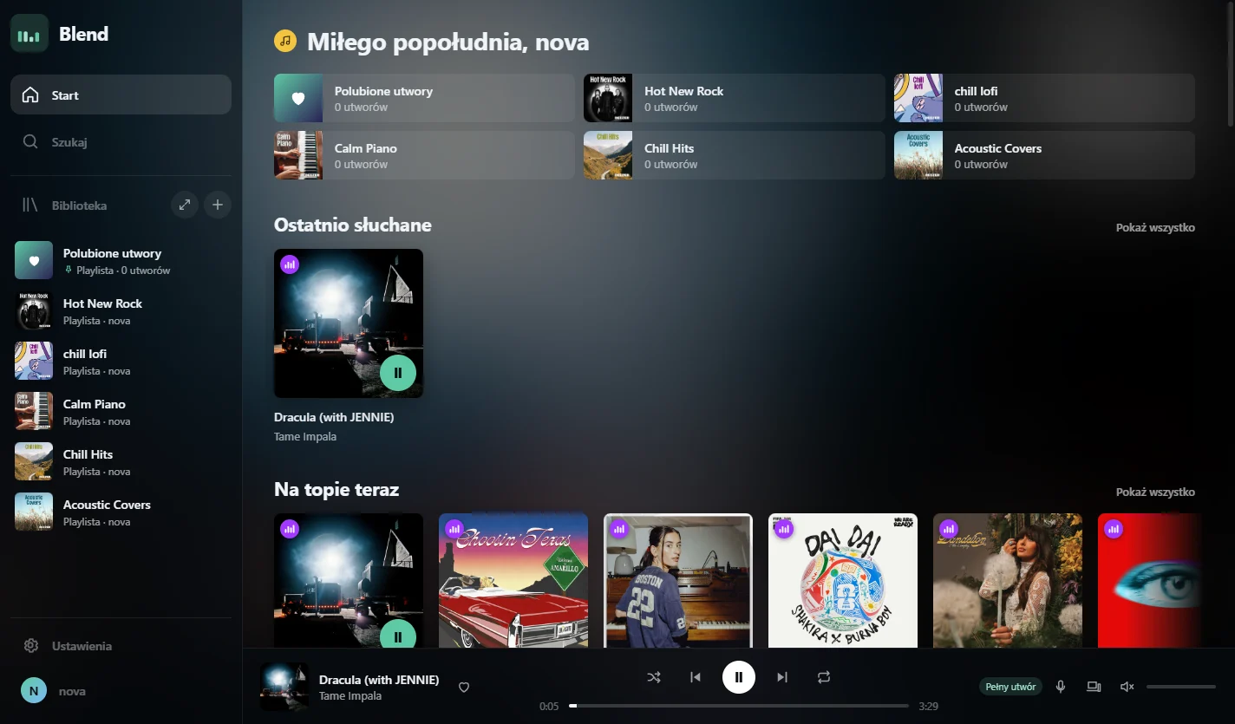Select Hot New Rock playlist in sidebar
Image resolution: width=1235 pixels, height=724 pixels.
tap(121, 310)
